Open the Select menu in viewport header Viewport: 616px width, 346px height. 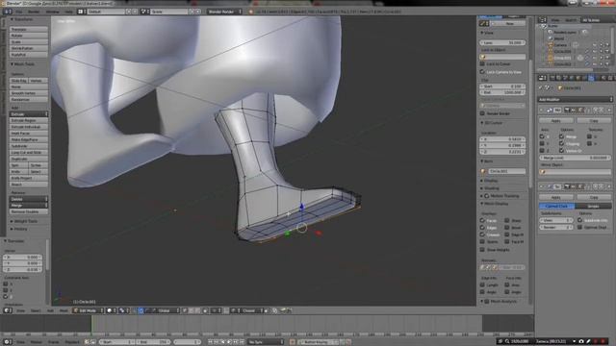(36, 310)
